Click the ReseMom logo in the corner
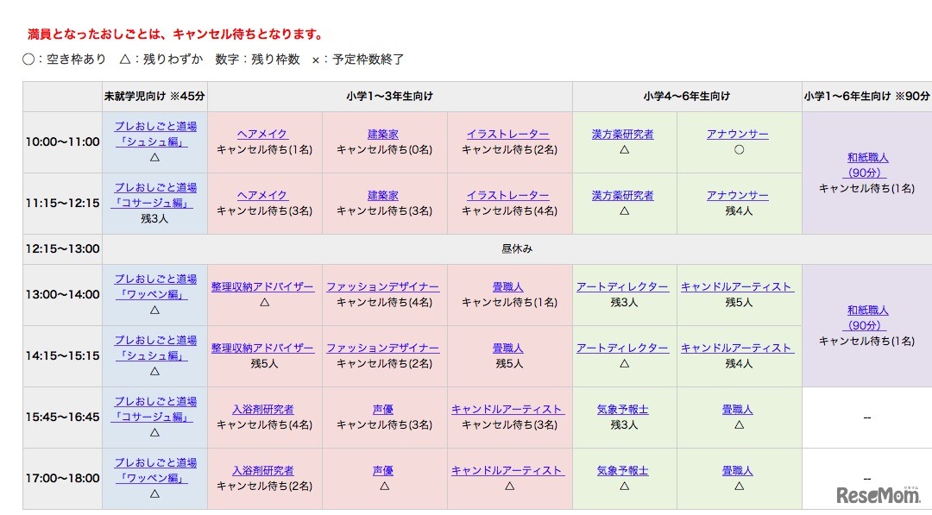 click(x=880, y=496)
